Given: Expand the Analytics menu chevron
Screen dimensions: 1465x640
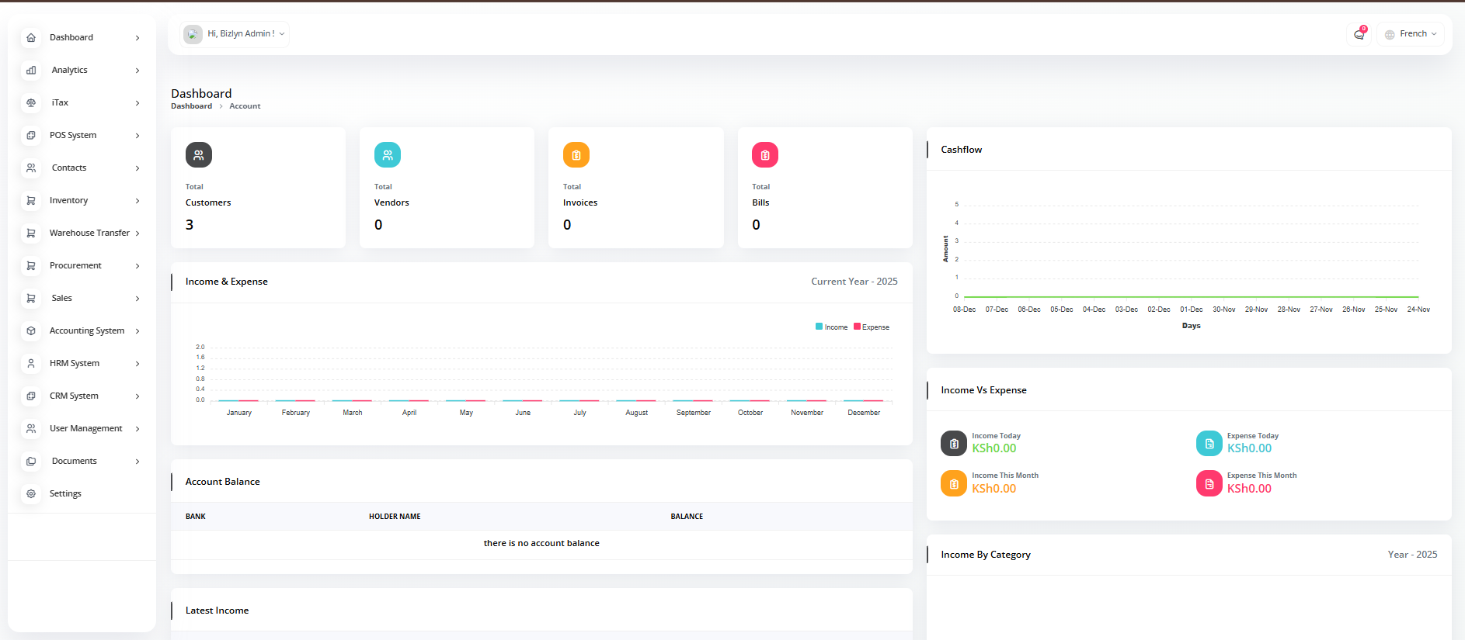Looking at the screenshot, I should tap(137, 71).
